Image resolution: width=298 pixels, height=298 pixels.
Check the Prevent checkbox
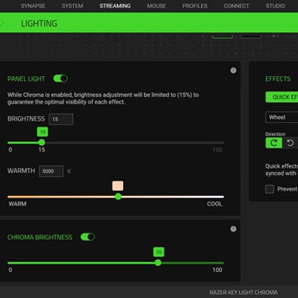(x=270, y=189)
